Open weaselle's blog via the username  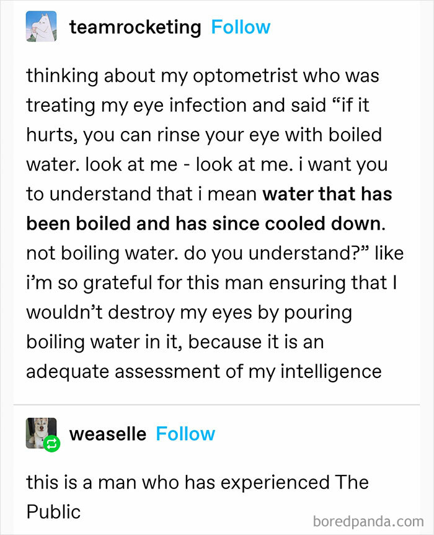pyautogui.click(x=108, y=434)
